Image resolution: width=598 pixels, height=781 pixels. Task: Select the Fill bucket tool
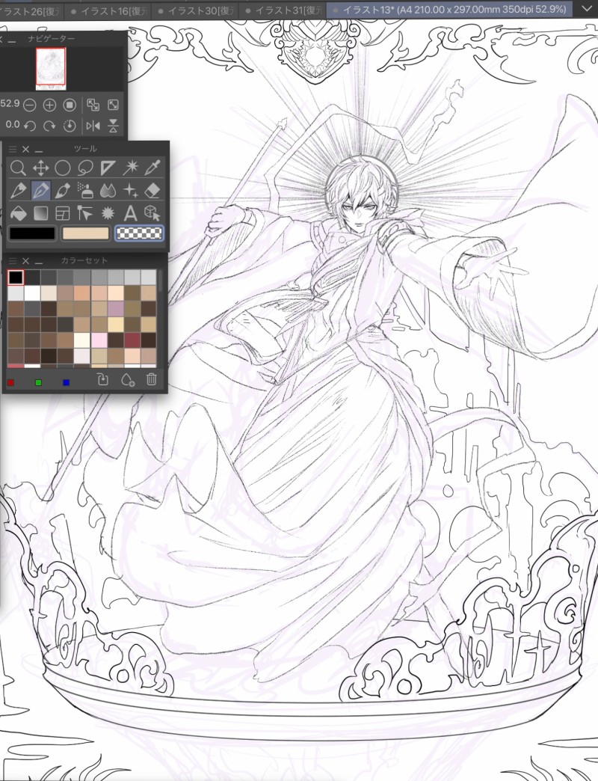click(x=18, y=214)
